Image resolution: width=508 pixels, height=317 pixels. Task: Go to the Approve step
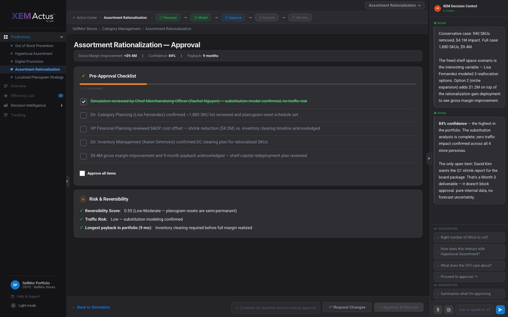click(x=233, y=18)
